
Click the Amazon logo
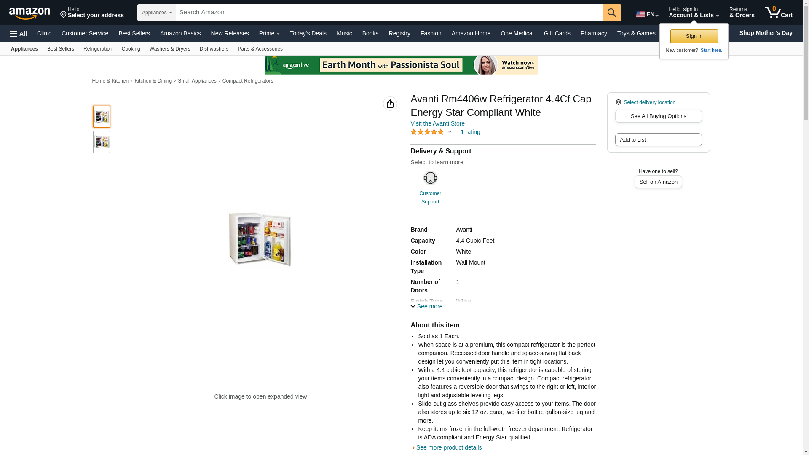(29, 13)
